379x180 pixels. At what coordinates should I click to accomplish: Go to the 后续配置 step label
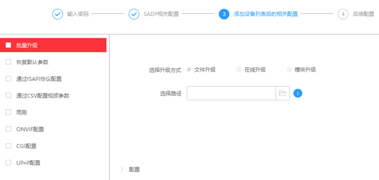click(363, 14)
